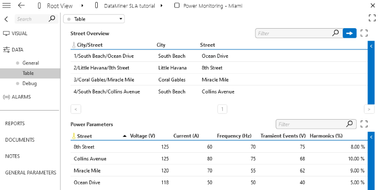Select row 2/Little Havana/8th Street
378x190 pixels.
tap(219, 68)
